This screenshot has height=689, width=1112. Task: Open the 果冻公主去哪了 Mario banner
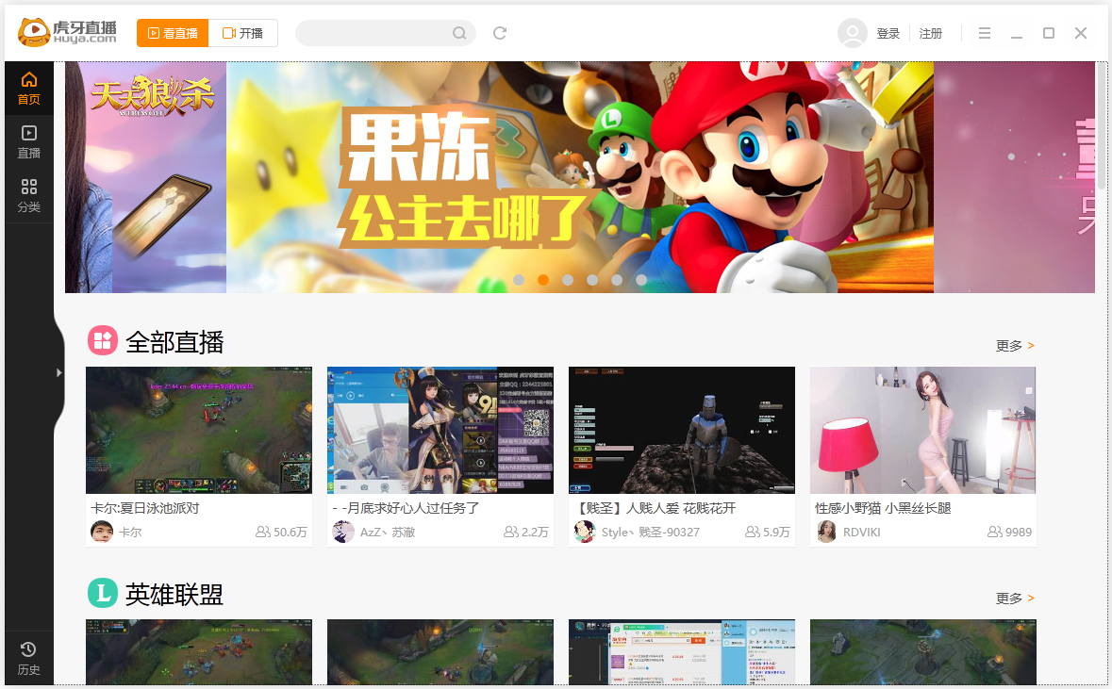click(x=580, y=177)
